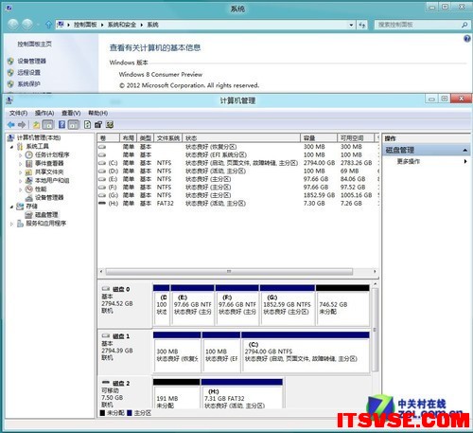Expand the 任务计划程序 node arrow
Screen dimensions: 473x433
[20, 155]
